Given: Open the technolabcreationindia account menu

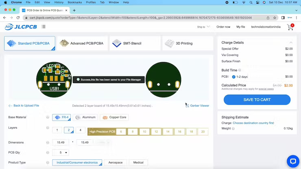Looking at the screenshot, I should pos(266,27).
